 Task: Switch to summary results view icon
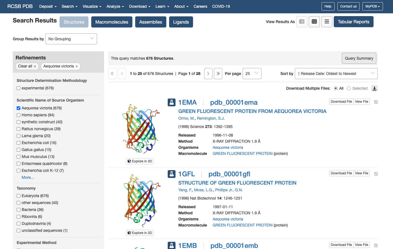tap(302, 22)
